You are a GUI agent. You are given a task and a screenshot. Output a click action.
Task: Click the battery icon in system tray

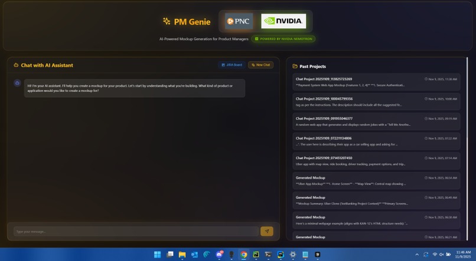(448, 255)
